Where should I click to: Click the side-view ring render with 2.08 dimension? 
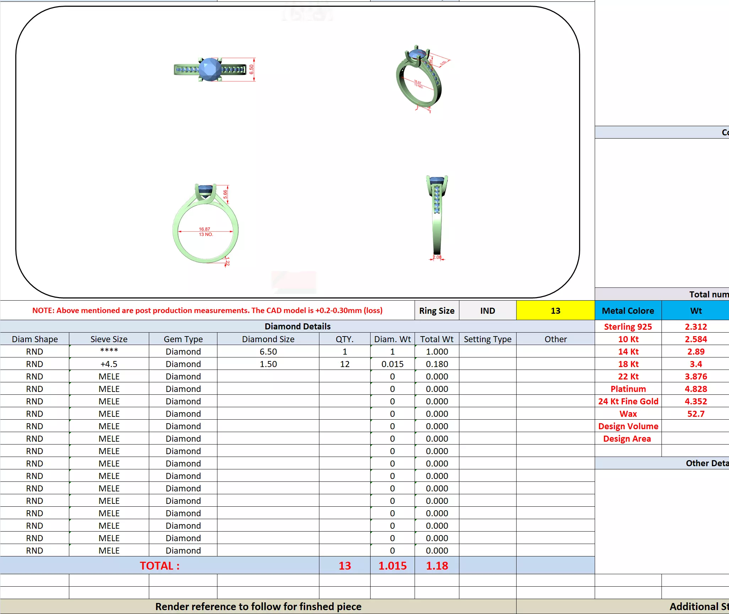[x=437, y=217]
